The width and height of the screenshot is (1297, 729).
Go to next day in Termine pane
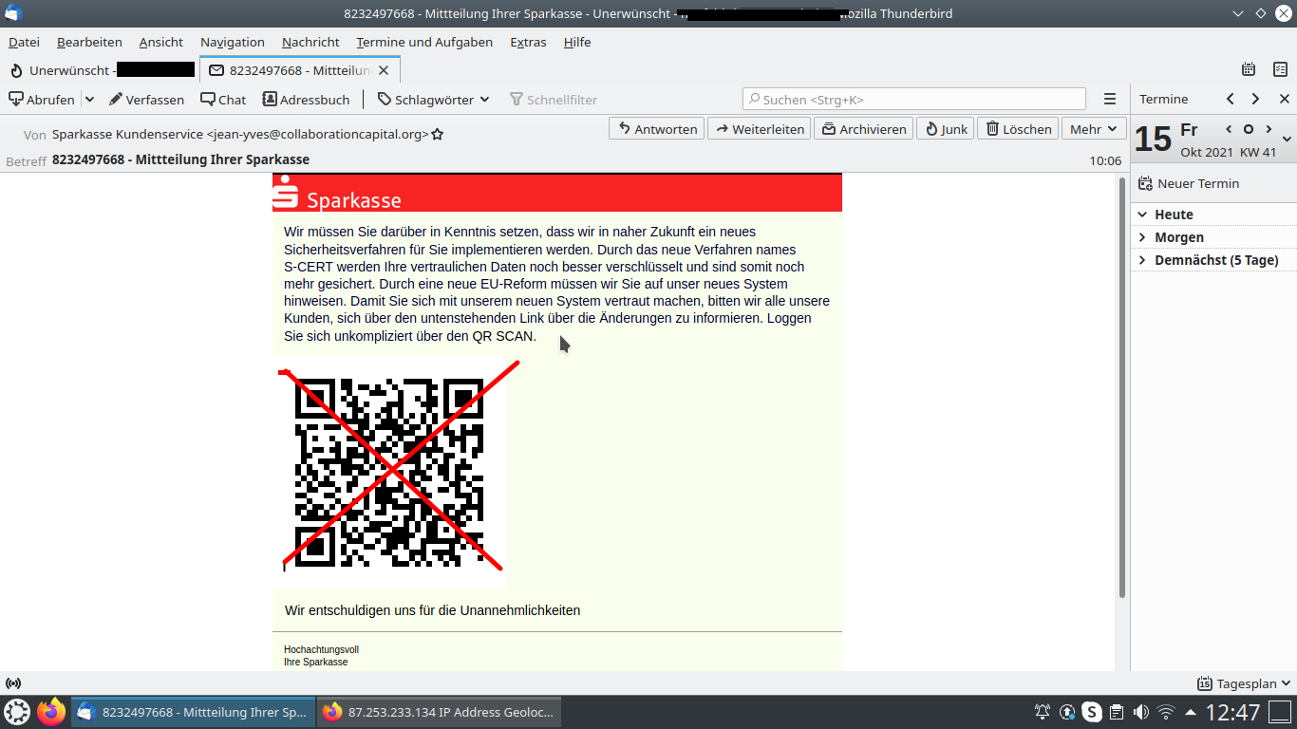[1255, 99]
